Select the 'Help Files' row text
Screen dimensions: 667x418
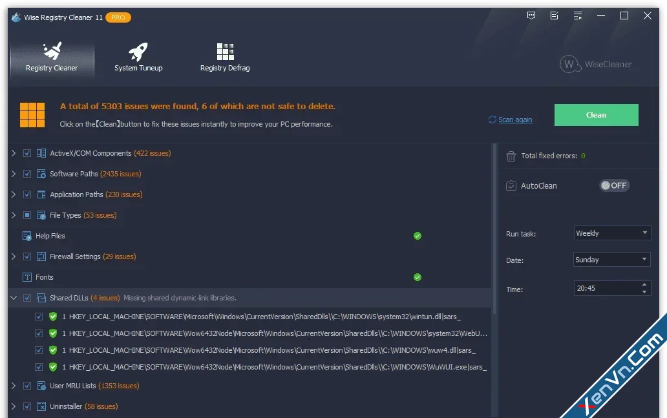tap(50, 236)
